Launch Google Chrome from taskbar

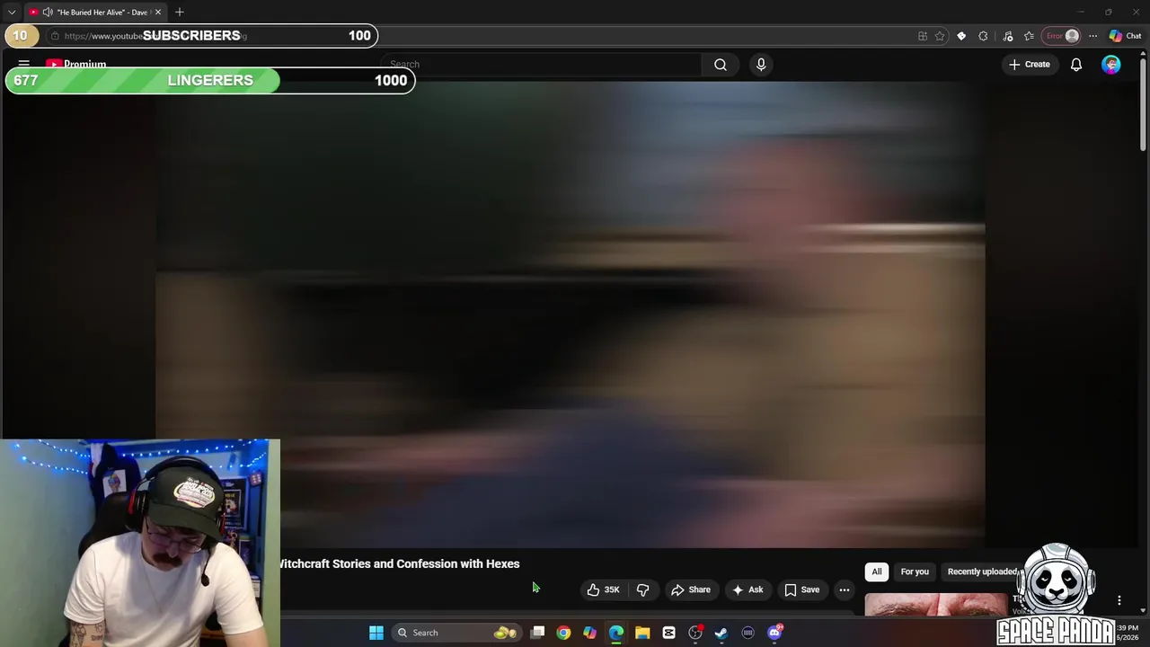pyautogui.click(x=563, y=633)
